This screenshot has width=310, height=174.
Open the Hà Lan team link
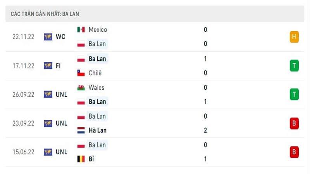(x=98, y=130)
